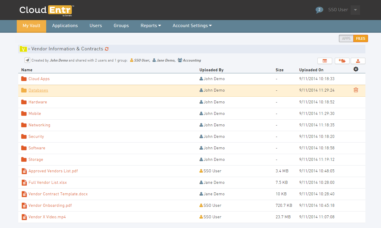Open the gear settings icon in table header
Image resolution: width=381 pixels, height=228 pixels.
pyautogui.click(x=356, y=69)
